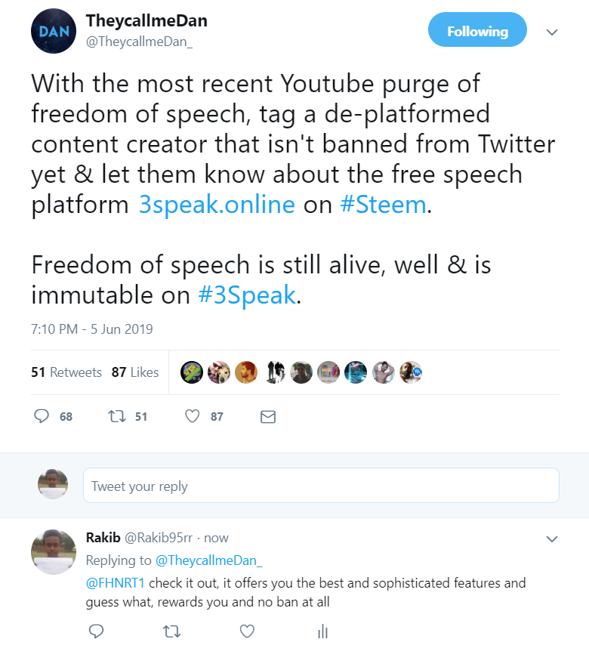
Task: Reply to Rakib's comment via speech bubble icon
Action: pos(96,631)
